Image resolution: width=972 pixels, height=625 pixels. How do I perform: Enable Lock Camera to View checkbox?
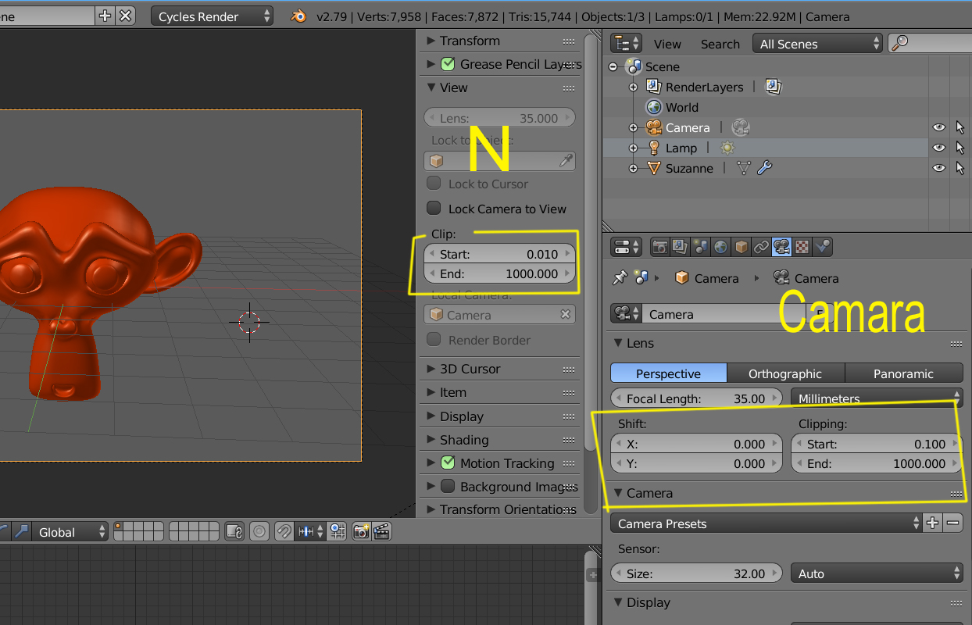434,209
